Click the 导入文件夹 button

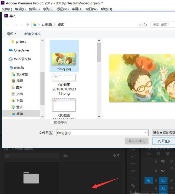[x=137, y=141]
